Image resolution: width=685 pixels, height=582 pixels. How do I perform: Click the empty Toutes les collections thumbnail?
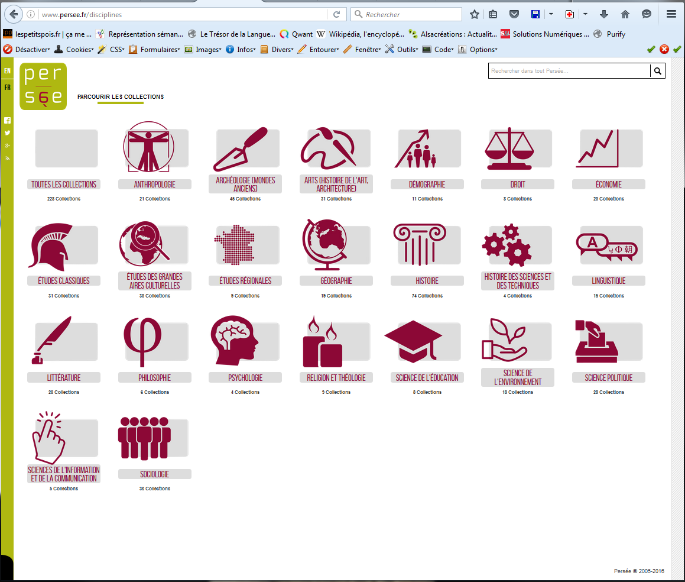(x=66, y=148)
